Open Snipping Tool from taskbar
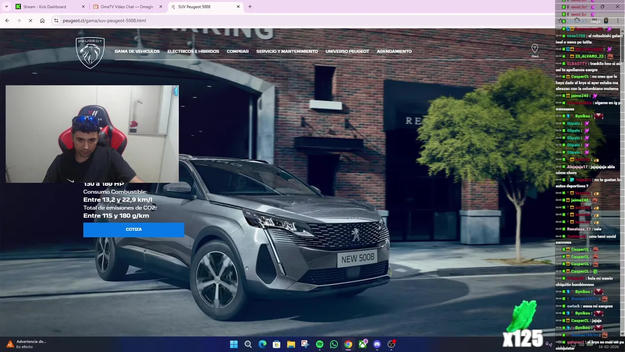 click(x=305, y=344)
